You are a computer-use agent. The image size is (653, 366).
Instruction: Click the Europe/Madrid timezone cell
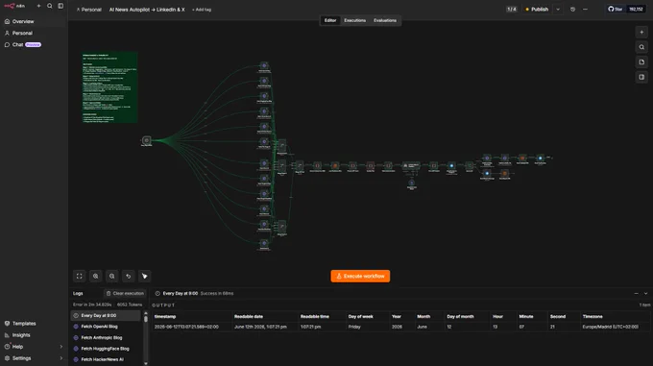(x=610, y=327)
